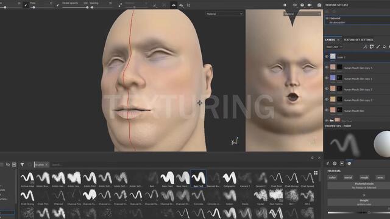Screen dimensions: 390x219
Task: Switch to the Layers tab
Action: [x=330, y=40]
